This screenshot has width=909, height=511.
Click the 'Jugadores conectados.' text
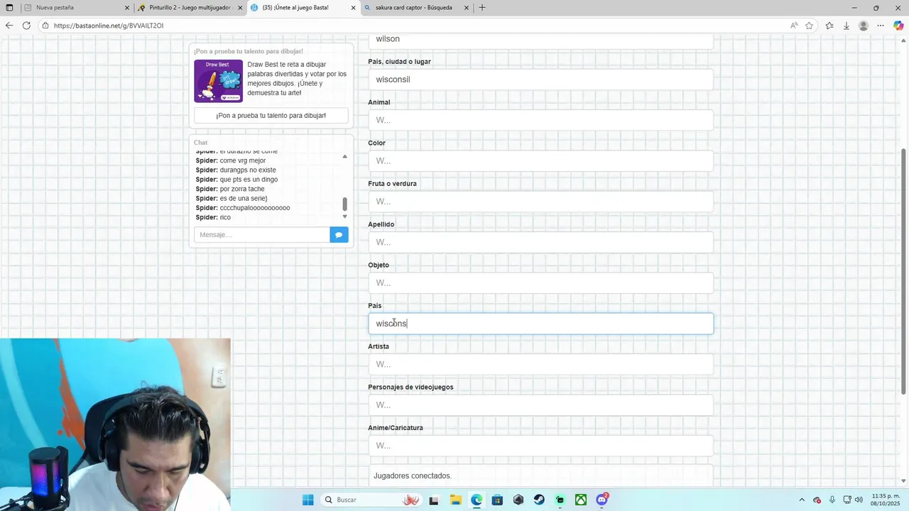[413, 476]
